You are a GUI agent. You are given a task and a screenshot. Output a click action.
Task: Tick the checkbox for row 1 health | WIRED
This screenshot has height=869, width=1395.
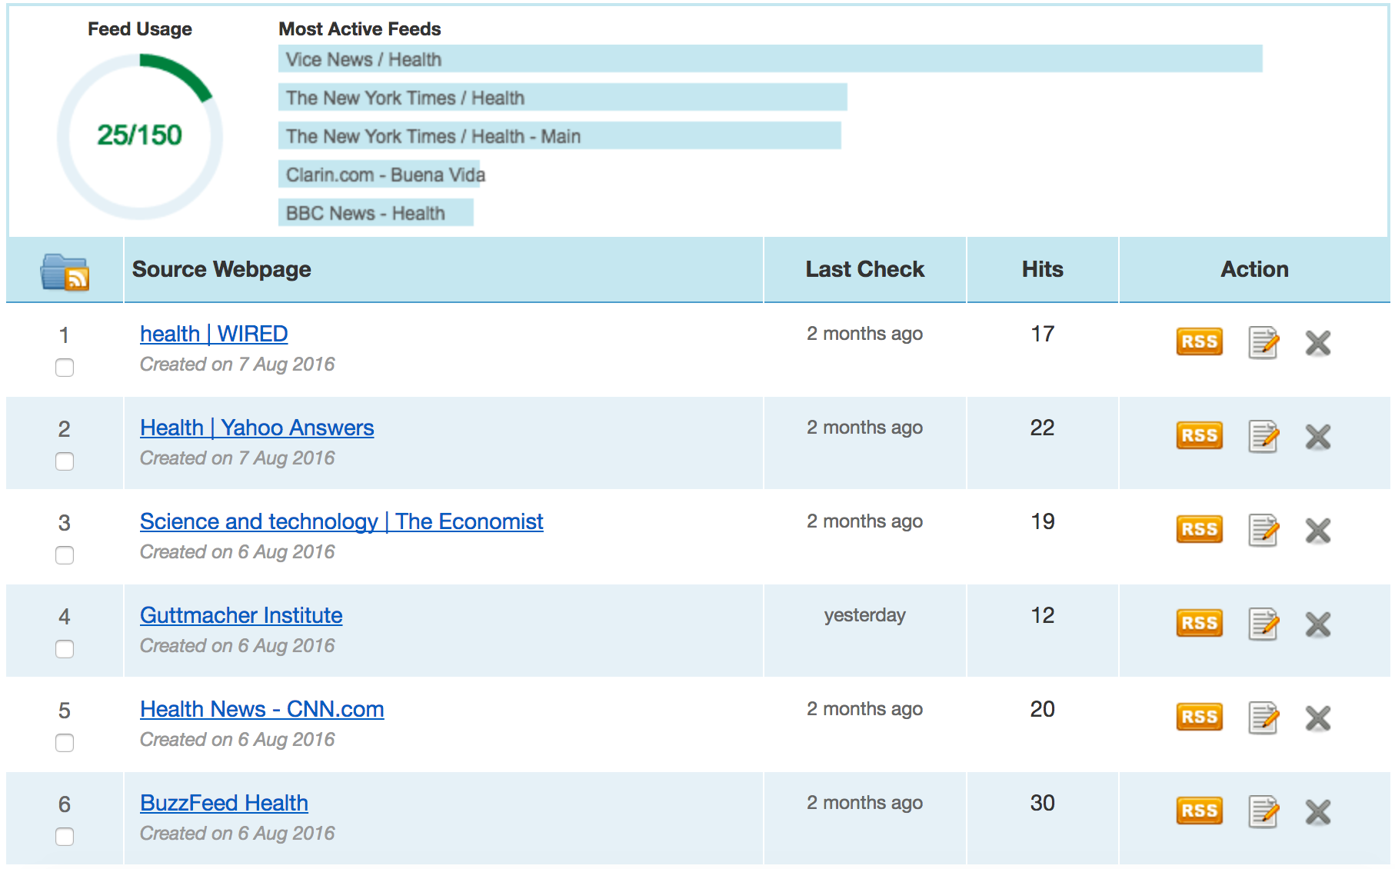65,368
